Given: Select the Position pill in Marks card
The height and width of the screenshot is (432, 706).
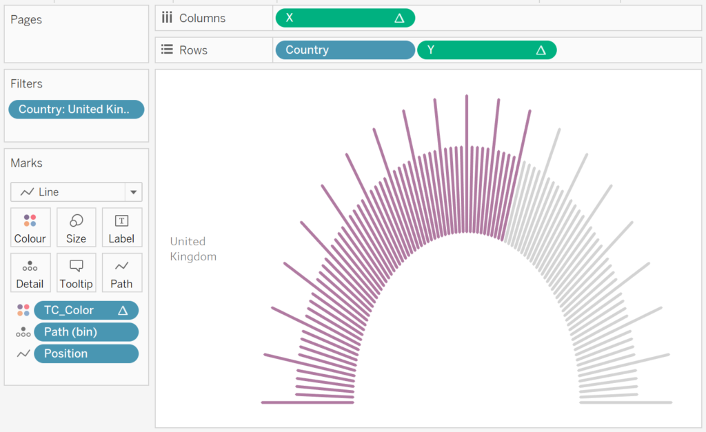Looking at the screenshot, I should pos(86,353).
